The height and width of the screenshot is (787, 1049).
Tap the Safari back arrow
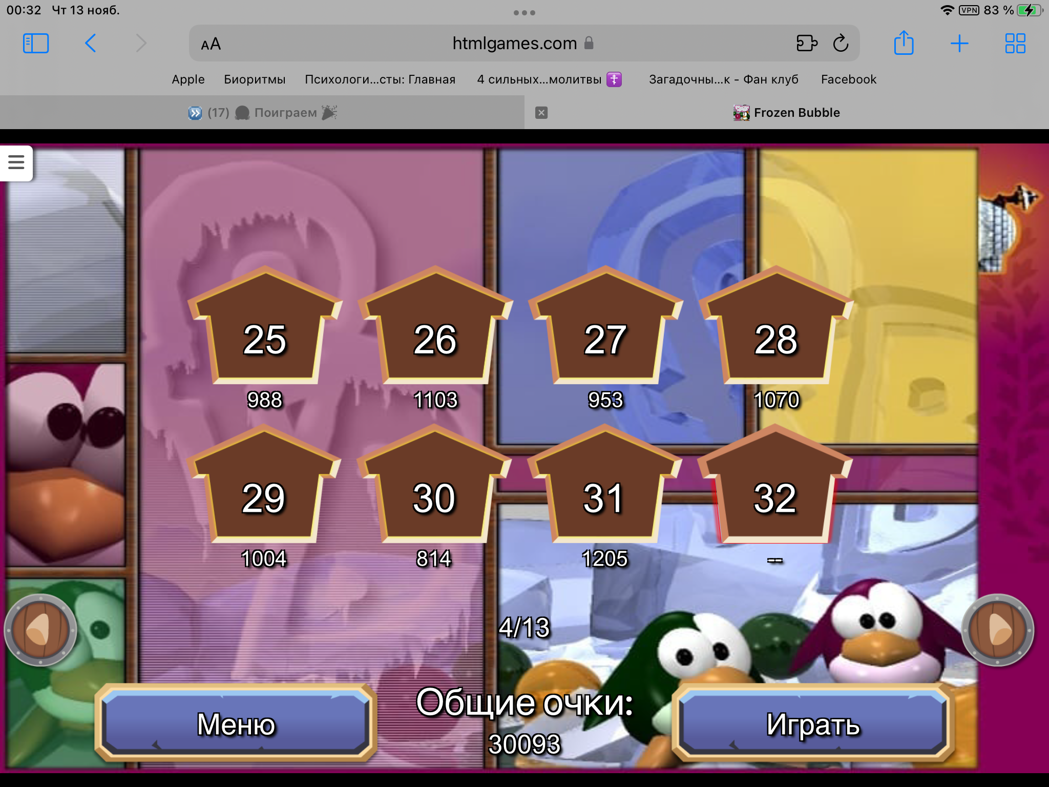pyautogui.click(x=90, y=44)
